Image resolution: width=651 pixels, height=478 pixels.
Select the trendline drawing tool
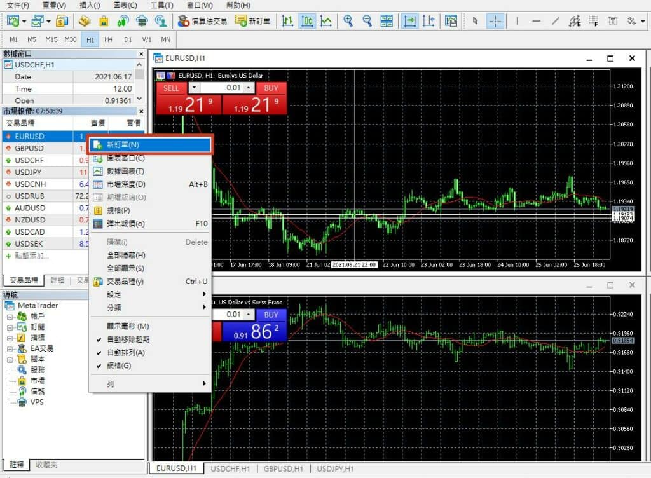[555, 21]
